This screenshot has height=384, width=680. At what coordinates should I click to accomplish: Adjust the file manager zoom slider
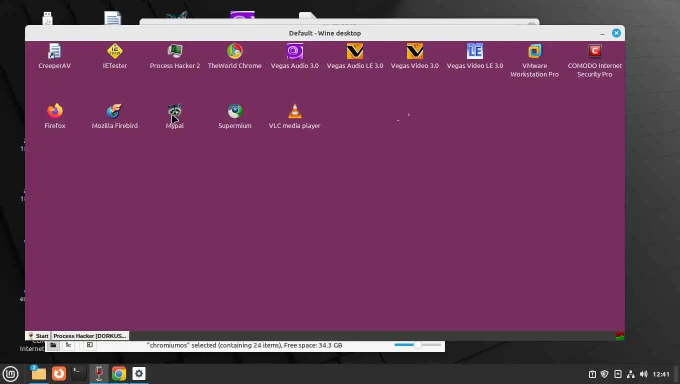click(418, 345)
